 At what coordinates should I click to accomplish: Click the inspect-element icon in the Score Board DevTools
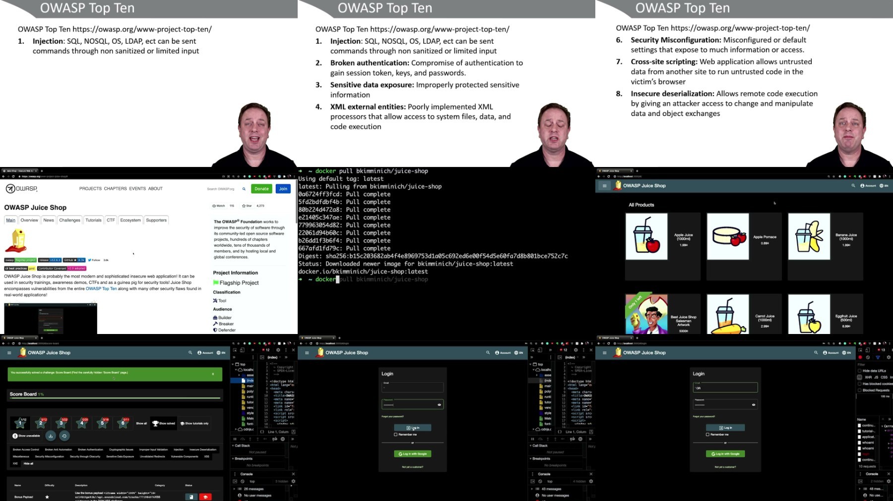pyautogui.click(x=235, y=350)
